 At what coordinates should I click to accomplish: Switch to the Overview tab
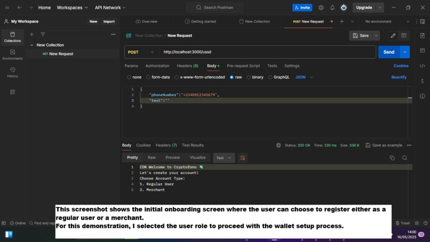146,21
